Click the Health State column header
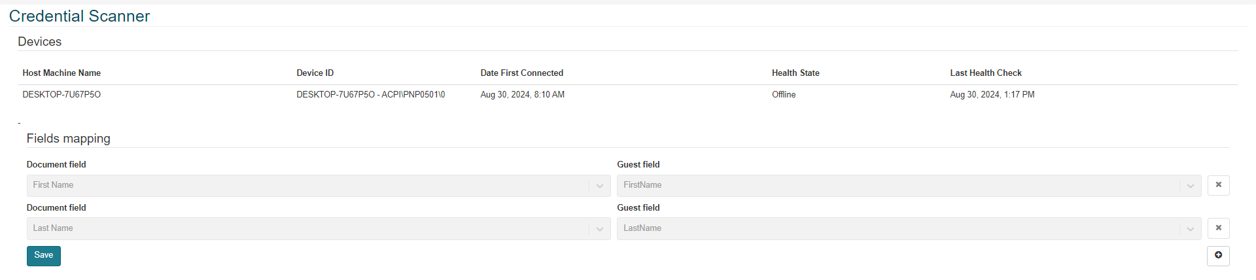 795,73
